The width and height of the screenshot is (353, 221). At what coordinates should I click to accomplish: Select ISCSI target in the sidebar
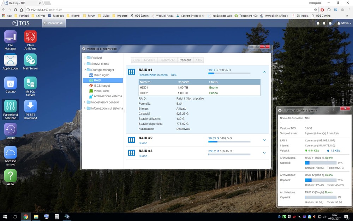102,86
